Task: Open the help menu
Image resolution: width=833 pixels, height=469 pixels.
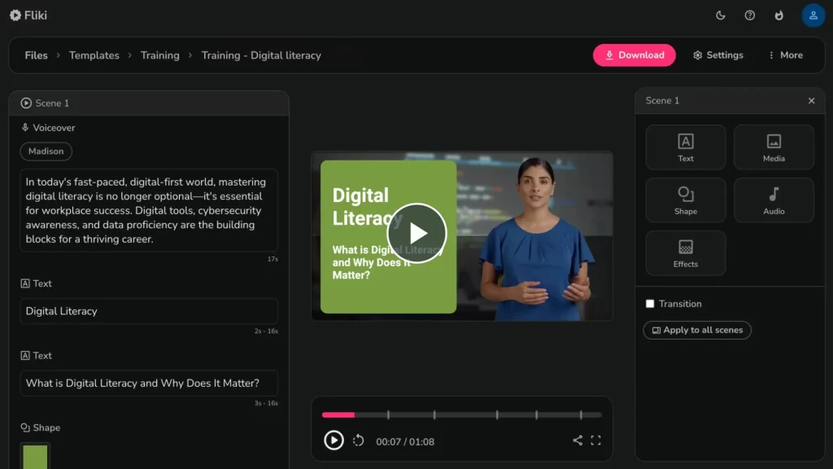Action: [749, 15]
